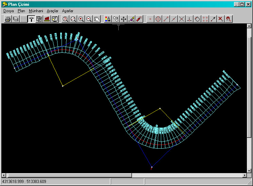Open the layers stack tool

point(15,19)
